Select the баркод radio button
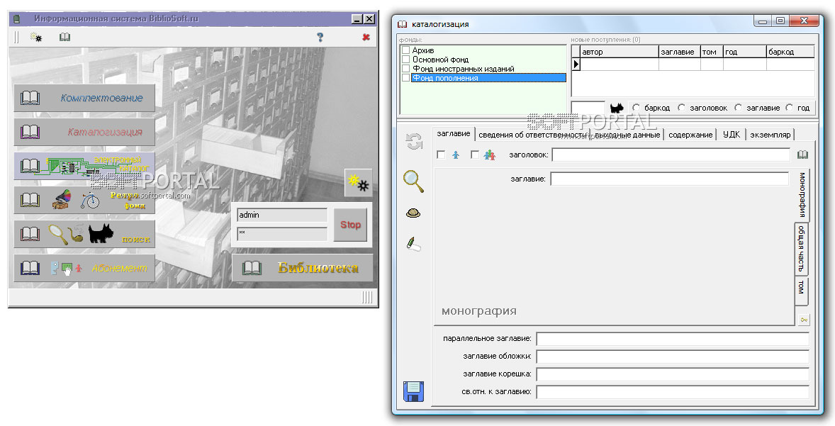The image size is (835, 426). click(x=636, y=108)
